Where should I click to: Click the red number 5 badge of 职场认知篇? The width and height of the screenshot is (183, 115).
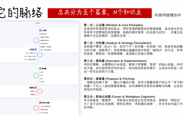pos(40,103)
